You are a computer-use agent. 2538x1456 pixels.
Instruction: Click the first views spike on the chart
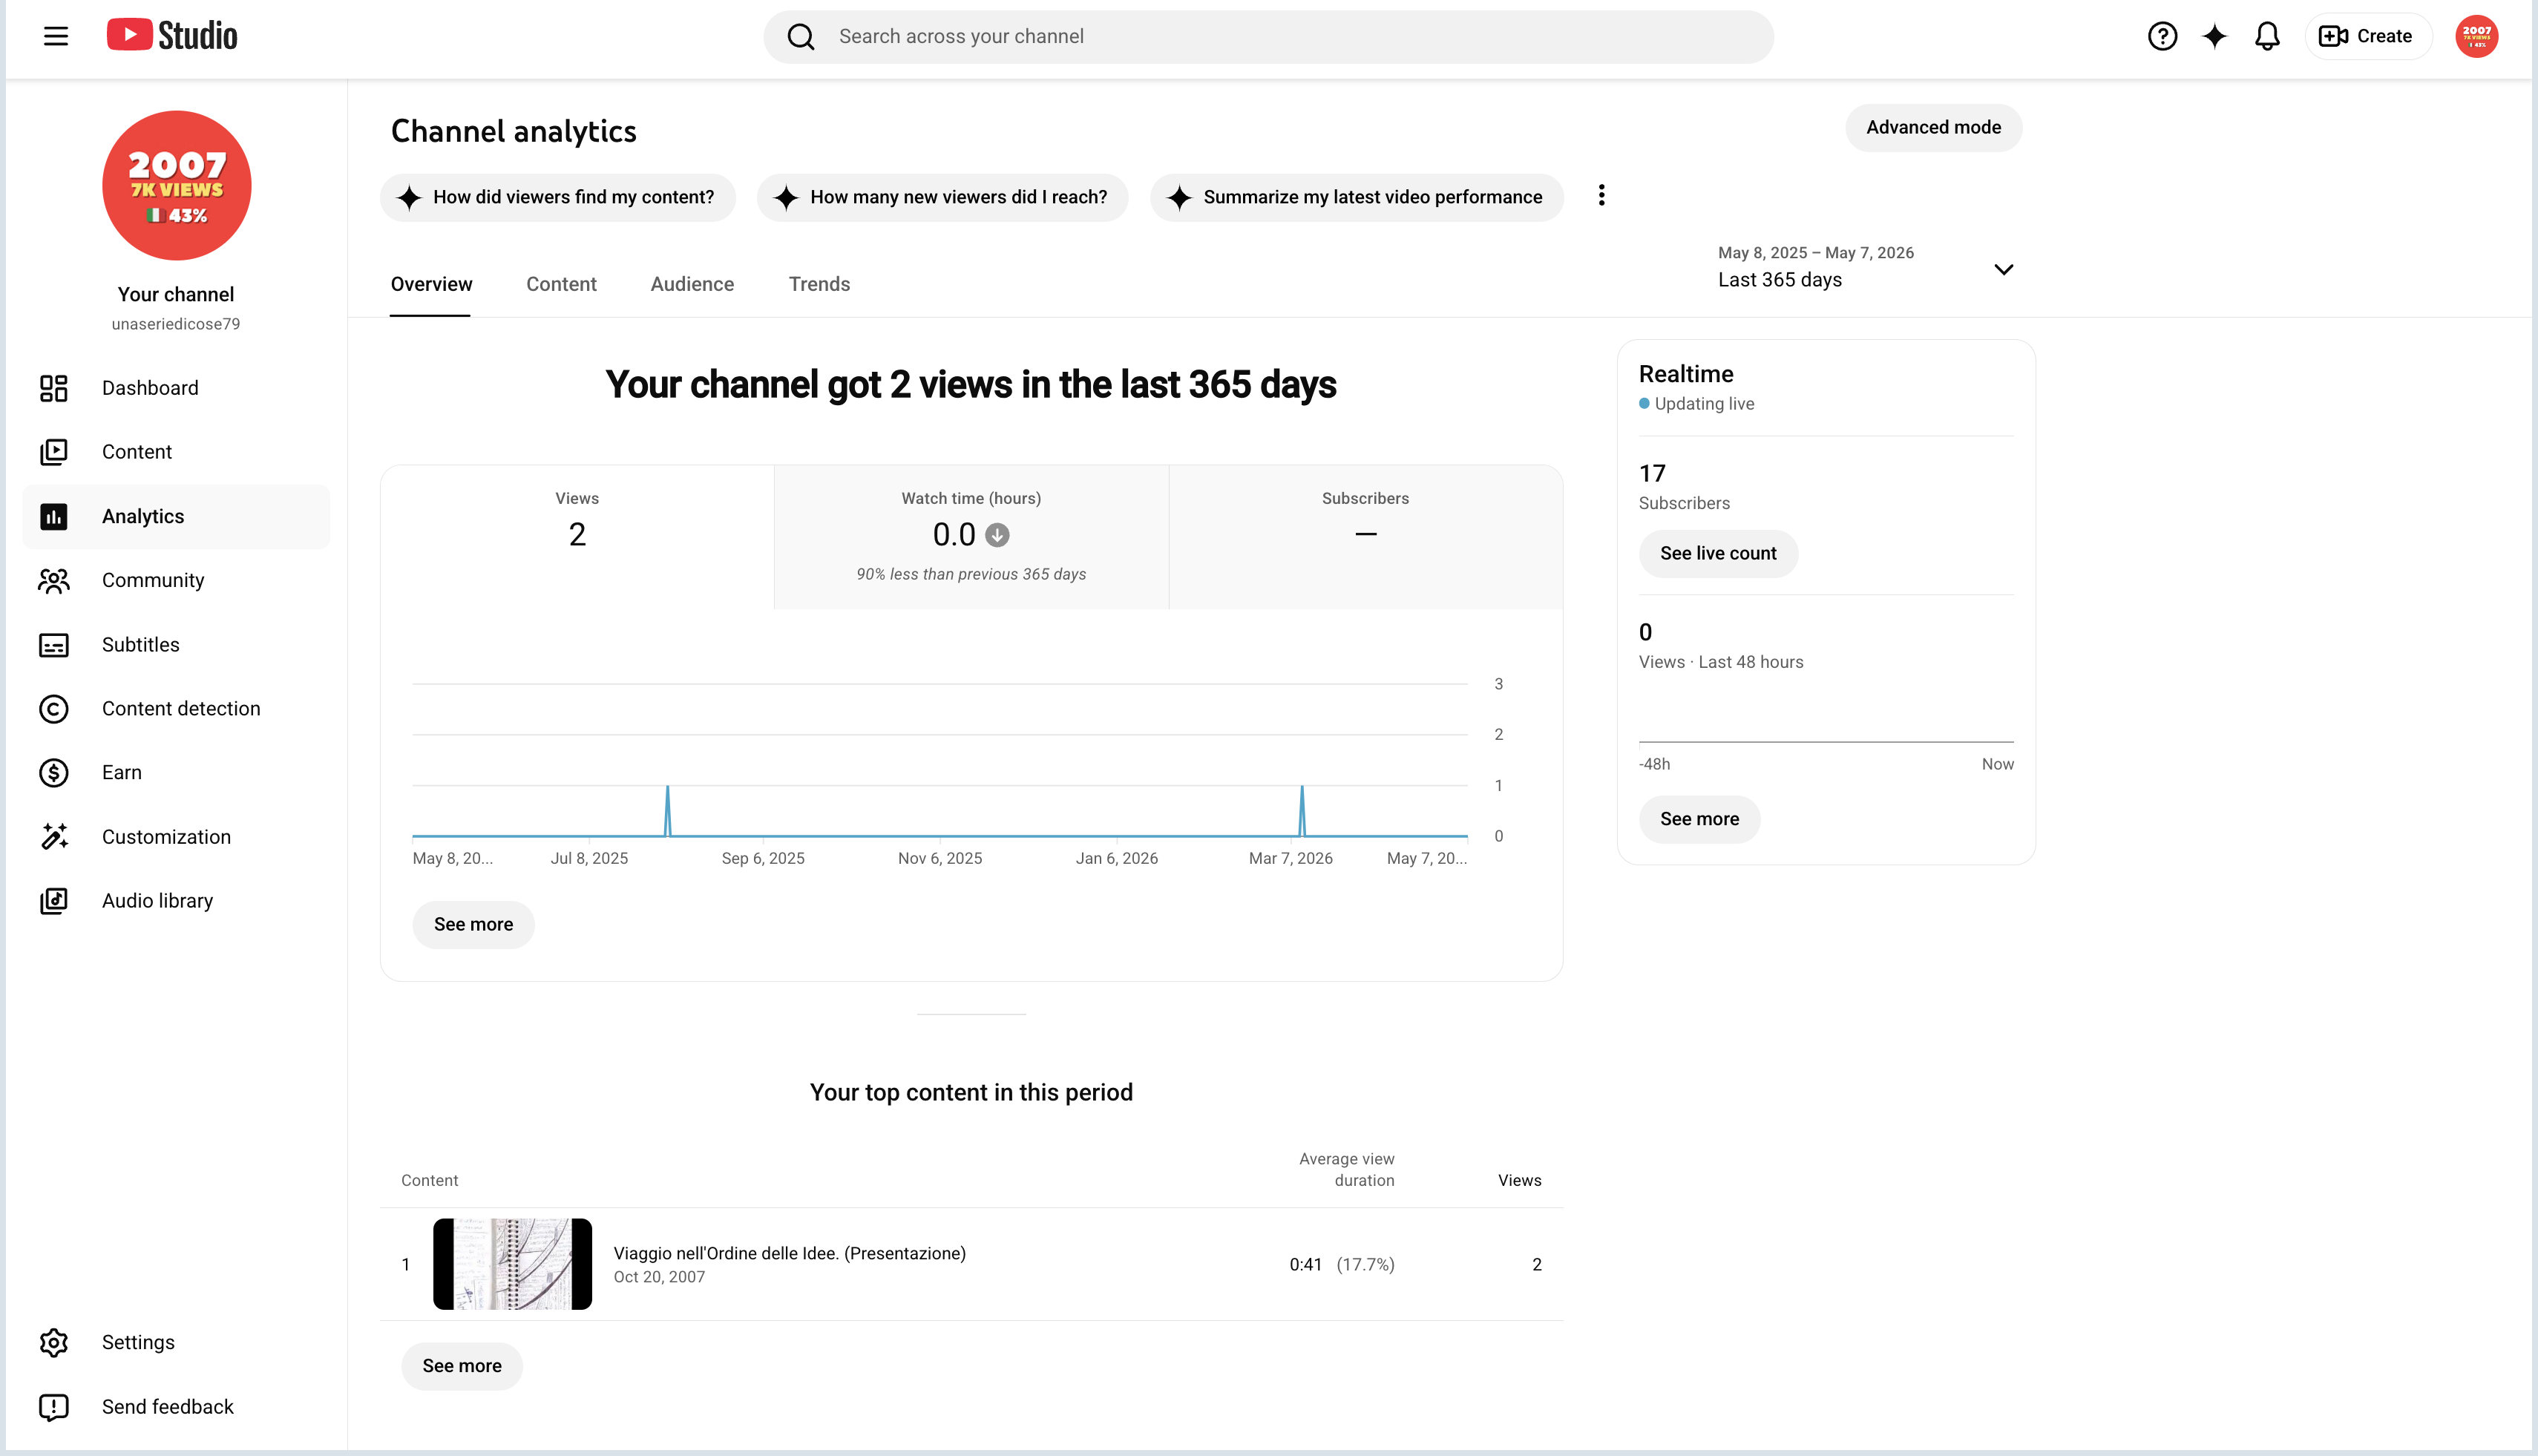667,810
